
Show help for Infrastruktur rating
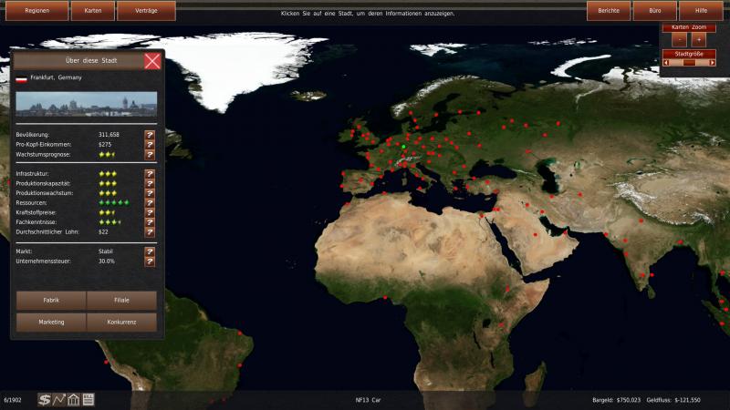point(150,173)
